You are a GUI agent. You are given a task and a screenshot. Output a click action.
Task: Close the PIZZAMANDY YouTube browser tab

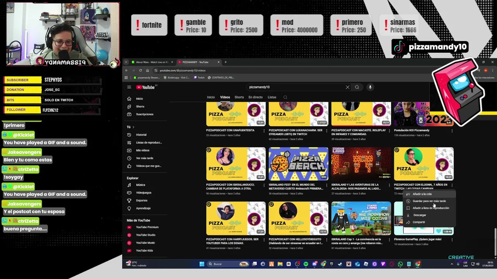pos(219,62)
